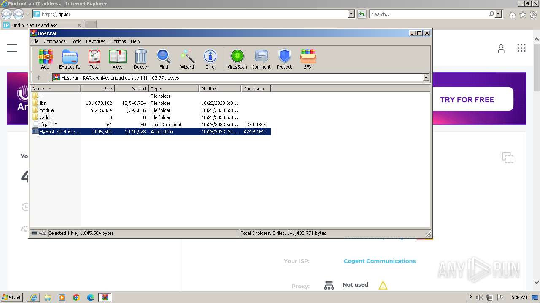The height and width of the screenshot is (303, 540).
Task: Click the WinRAR taskbar button
Action: pyautogui.click(x=105, y=298)
